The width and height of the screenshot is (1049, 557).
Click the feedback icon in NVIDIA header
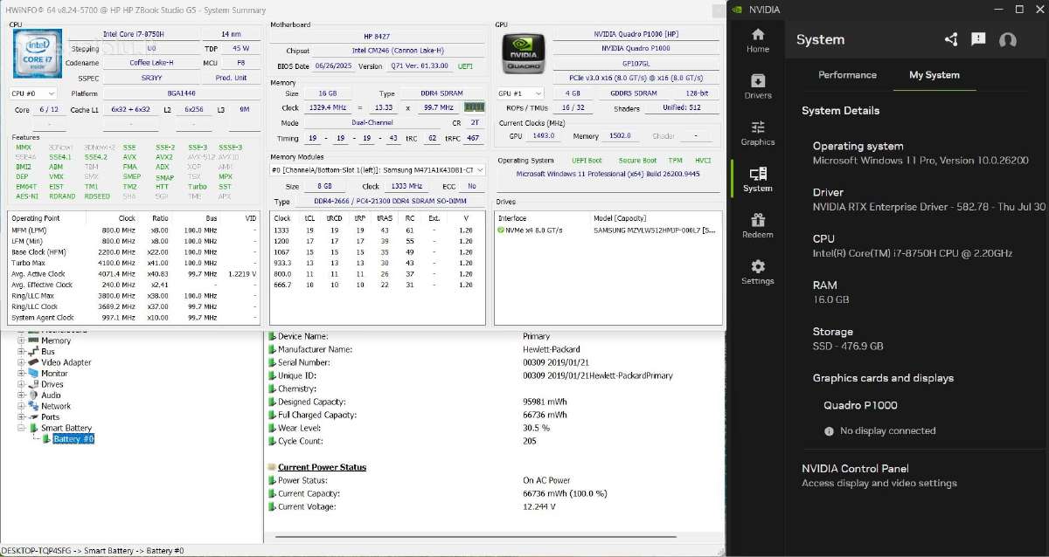(978, 39)
